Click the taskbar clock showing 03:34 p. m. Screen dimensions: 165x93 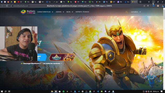[x=156, y=91]
